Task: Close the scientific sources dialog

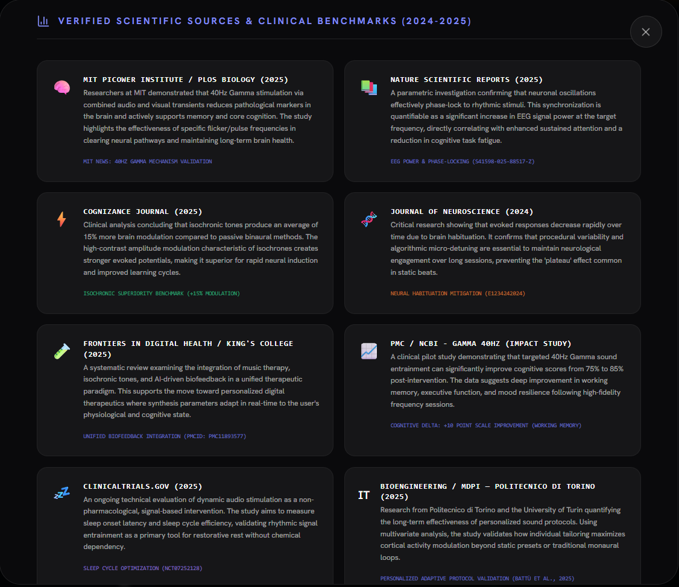Action: point(646,31)
